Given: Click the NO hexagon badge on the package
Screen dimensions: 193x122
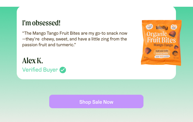Looking at the screenshot, I should click(174, 27).
